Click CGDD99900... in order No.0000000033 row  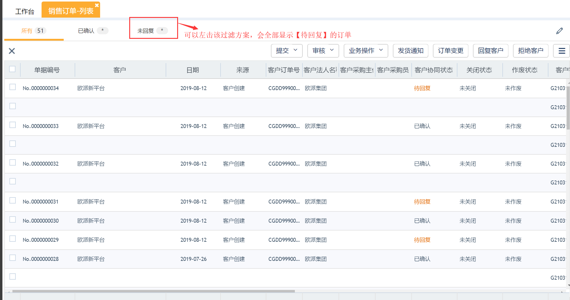[284, 126]
